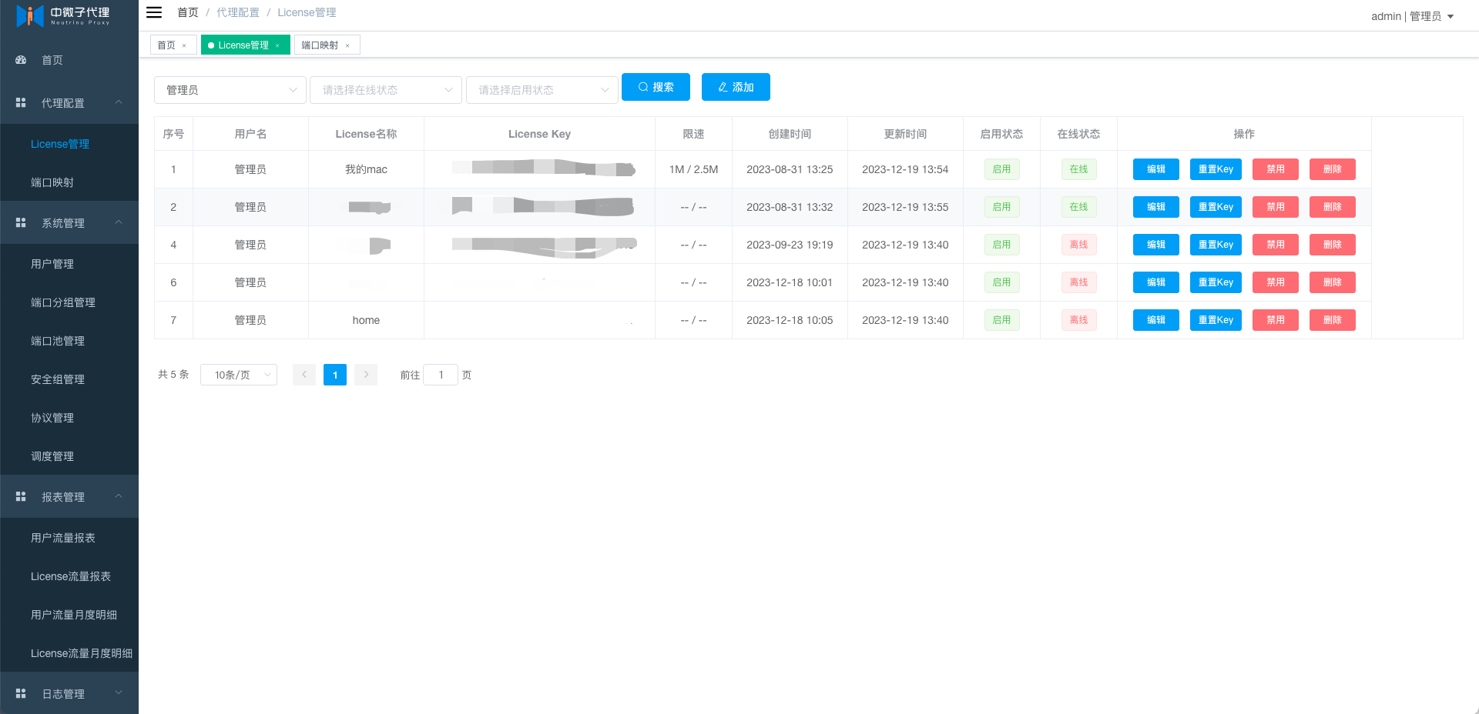
Task: Close the License管理 tab with x
Action: point(277,45)
